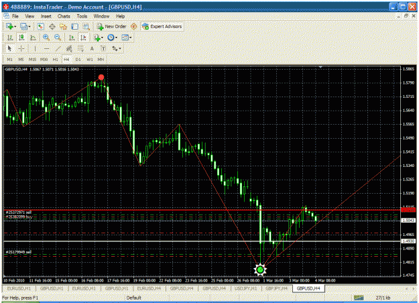This screenshot has width=419, height=303.
Task: Toggle Auto Scroll on the chart
Action: coord(72,38)
